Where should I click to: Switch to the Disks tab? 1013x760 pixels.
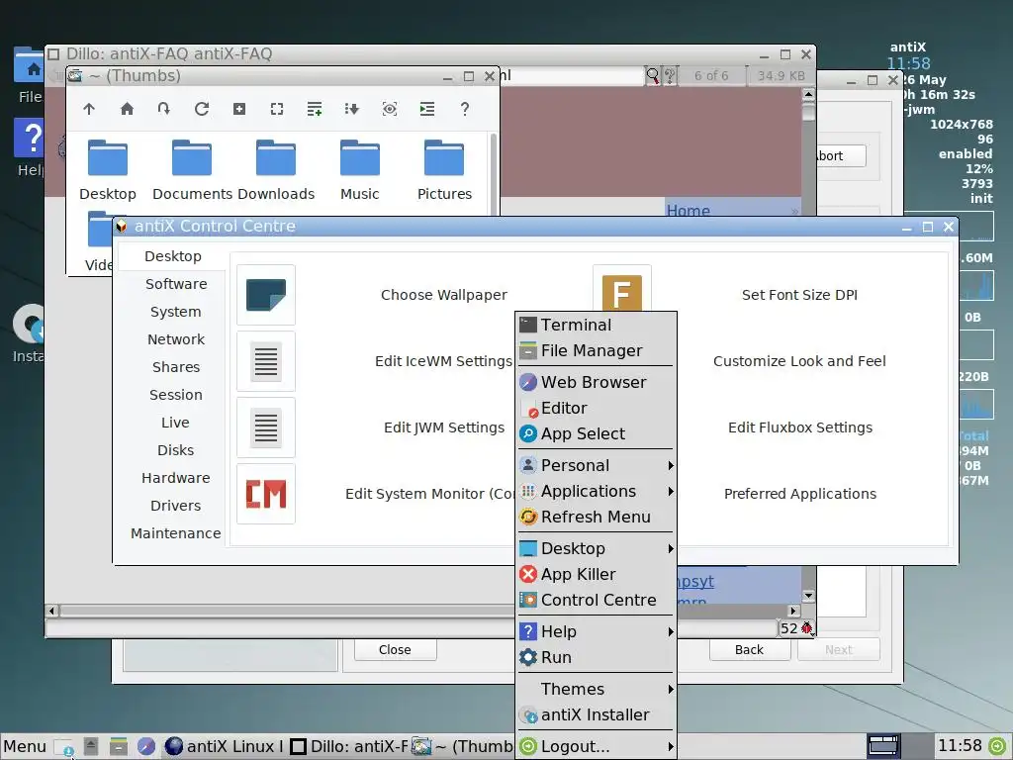176,451
